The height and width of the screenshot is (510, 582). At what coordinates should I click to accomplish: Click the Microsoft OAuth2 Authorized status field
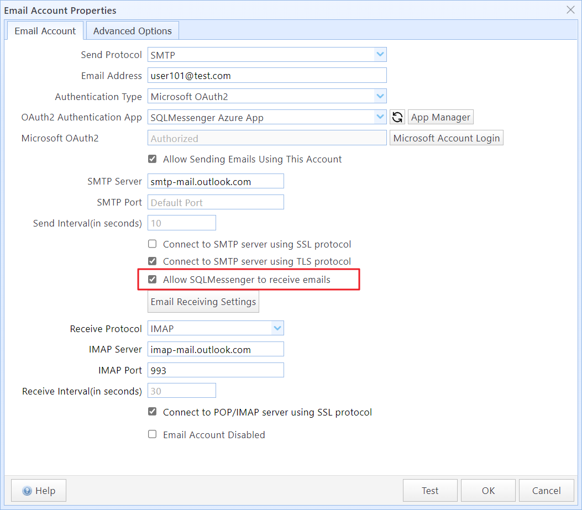268,138
